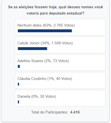Click the Adelmo Soares candidate name
This screenshot has height=123, width=111.
[x=30, y=61]
